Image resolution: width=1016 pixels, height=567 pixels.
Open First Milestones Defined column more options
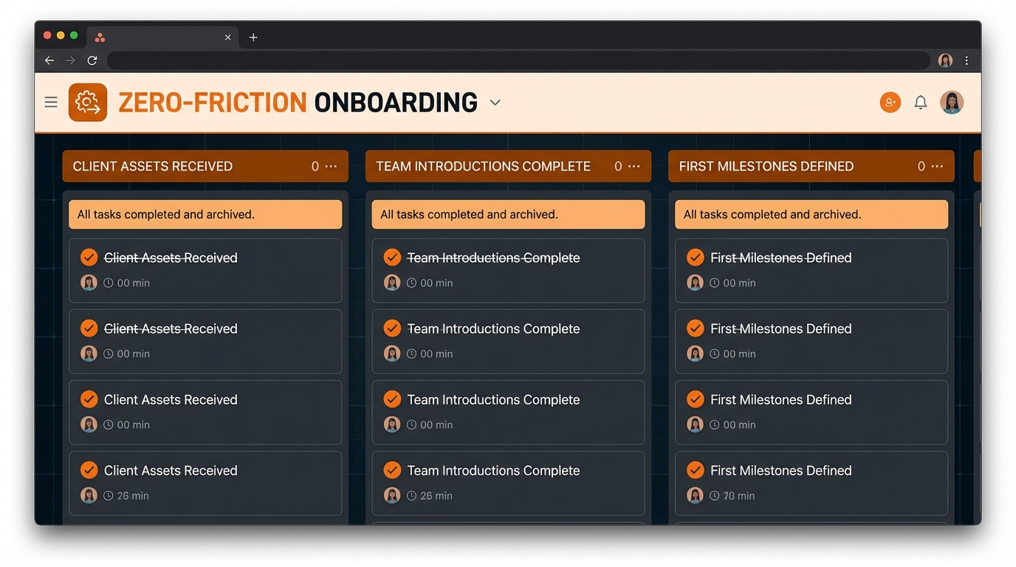(x=937, y=166)
